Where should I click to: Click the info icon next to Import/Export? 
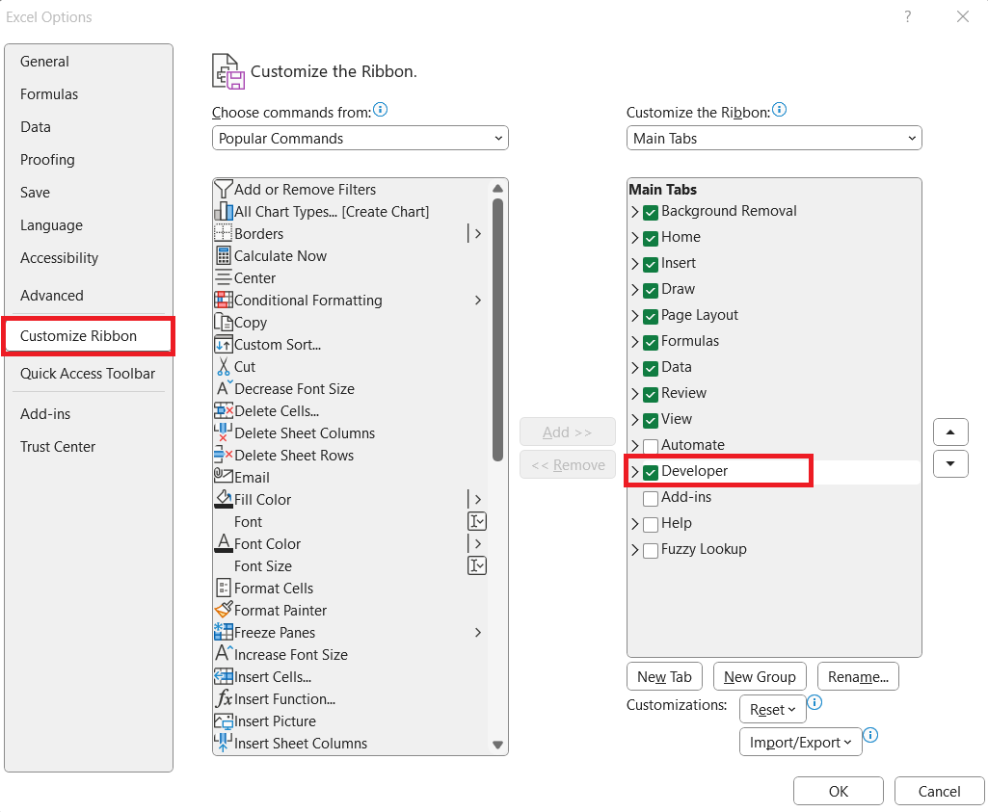870,735
